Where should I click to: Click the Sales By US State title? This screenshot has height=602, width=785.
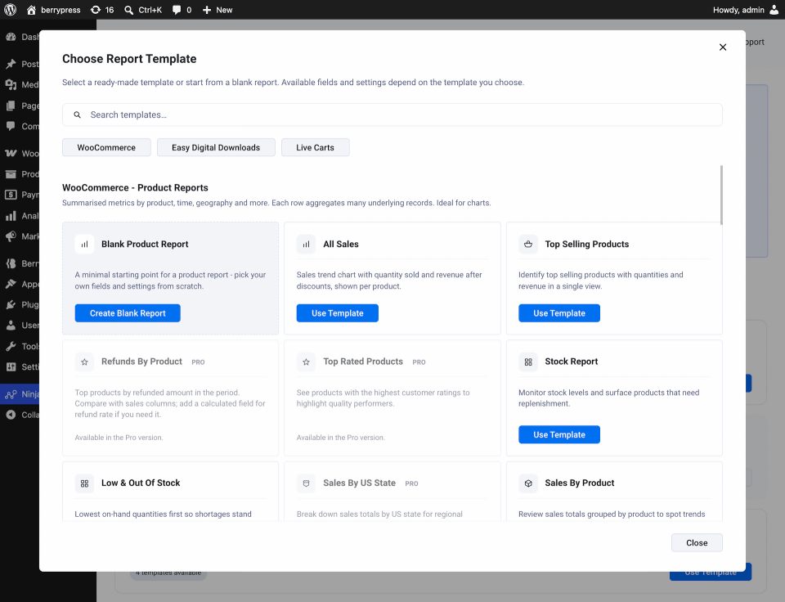[360, 483]
